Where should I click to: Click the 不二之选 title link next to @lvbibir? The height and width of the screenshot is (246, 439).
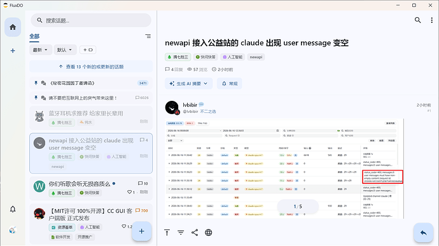point(208,112)
